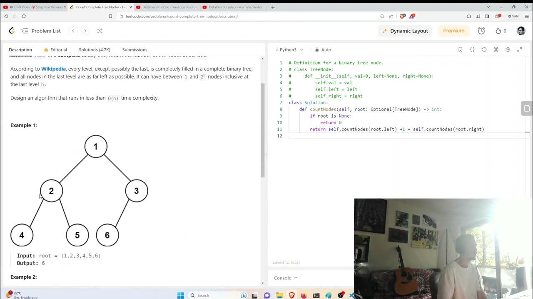Open the notes side panel icon
This screenshot has width=533, height=299.
point(527,108)
